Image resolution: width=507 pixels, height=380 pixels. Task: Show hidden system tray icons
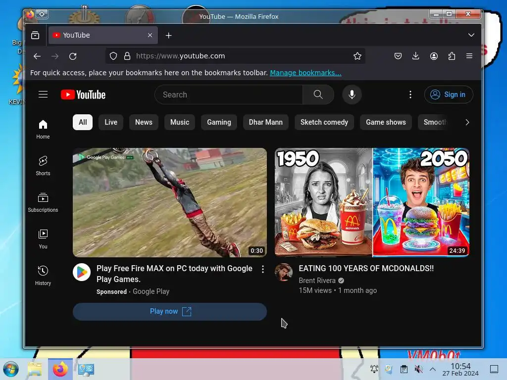point(433,369)
